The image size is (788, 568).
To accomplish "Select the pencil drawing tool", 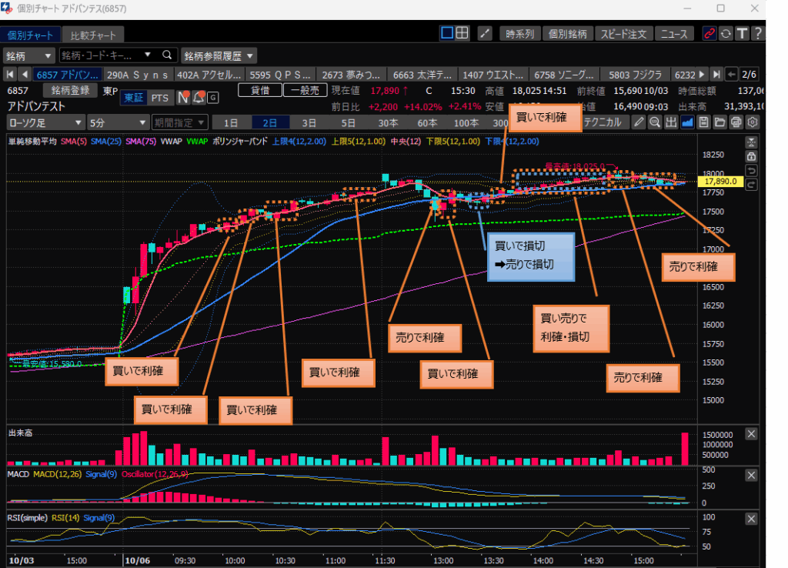I will click(639, 122).
